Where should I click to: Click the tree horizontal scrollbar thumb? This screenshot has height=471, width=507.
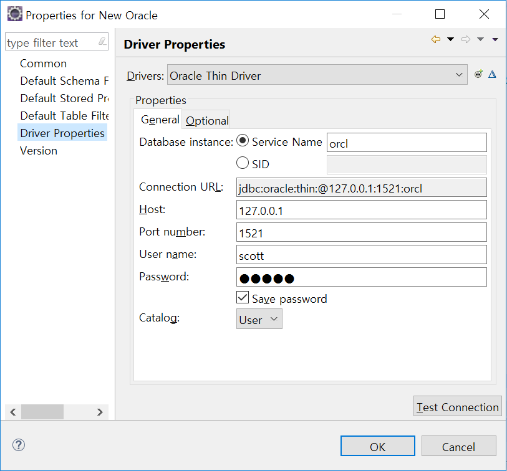pyautogui.click(x=42, y=412)
